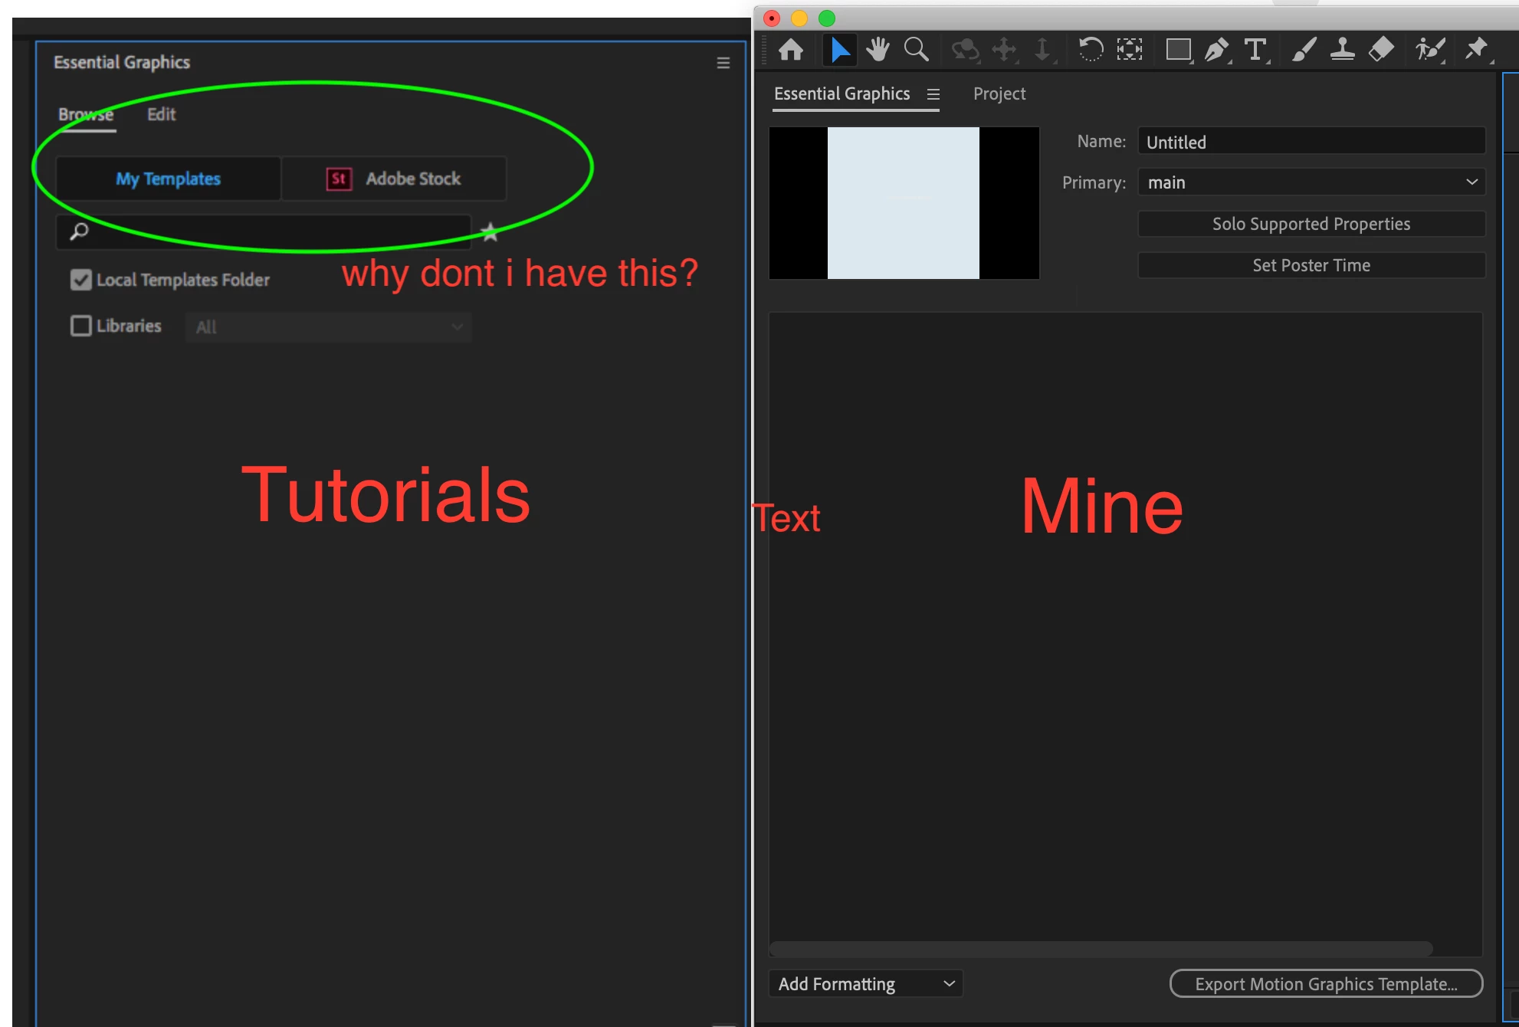Screen dimensions: 1519x1027
Task: Open the Primary composition dropdown
Action: coord(1311,182)
